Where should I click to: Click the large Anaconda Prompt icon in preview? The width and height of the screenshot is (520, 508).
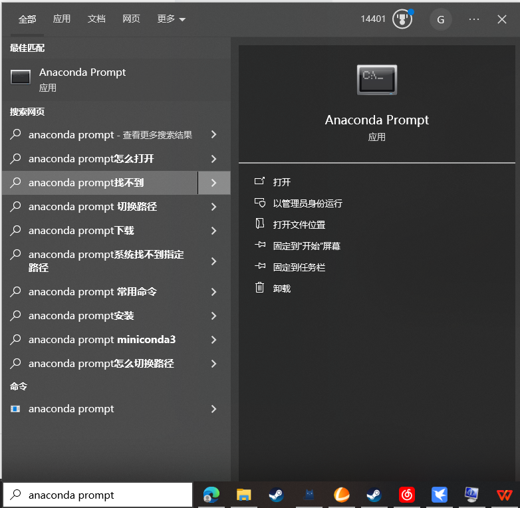[377, 80]
